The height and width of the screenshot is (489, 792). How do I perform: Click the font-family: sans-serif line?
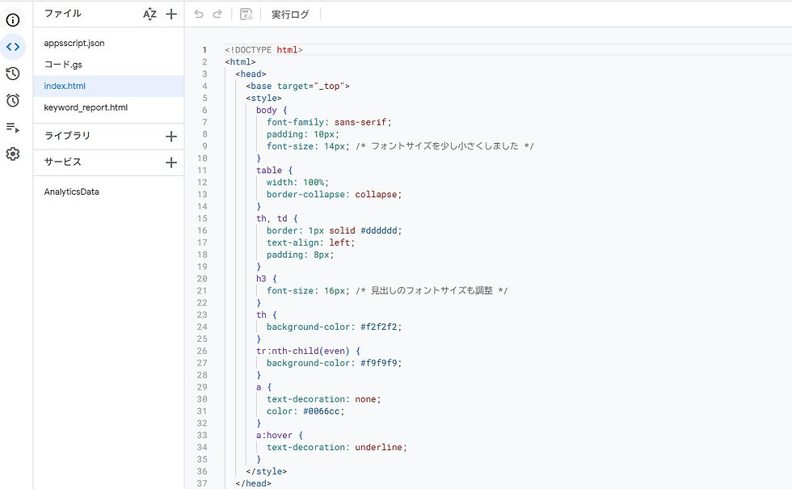pyautogui.click(x=329, y=122)
